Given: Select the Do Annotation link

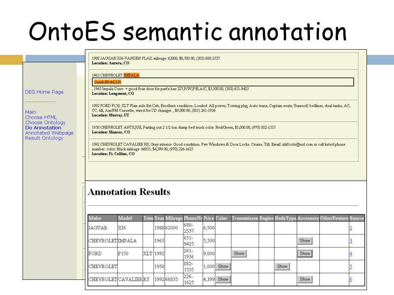Looking at the screenshot, I should coord(43,128).
